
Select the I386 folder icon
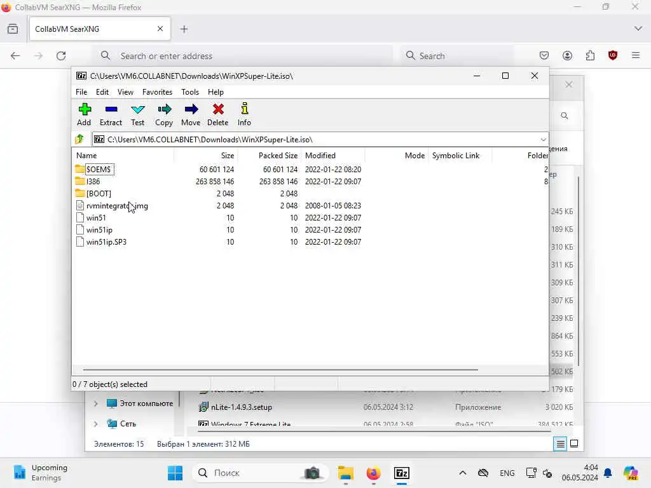(80, 181)
